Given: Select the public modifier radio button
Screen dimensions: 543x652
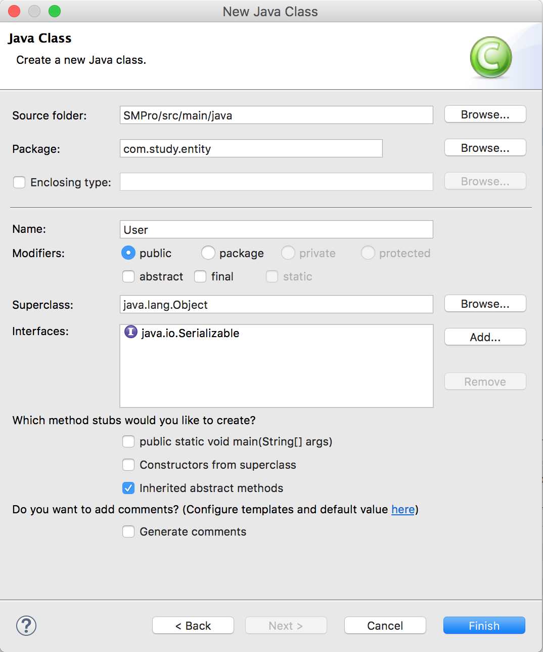Looking at the screenshot, I should pyautogui.click(x=128, y=253).
